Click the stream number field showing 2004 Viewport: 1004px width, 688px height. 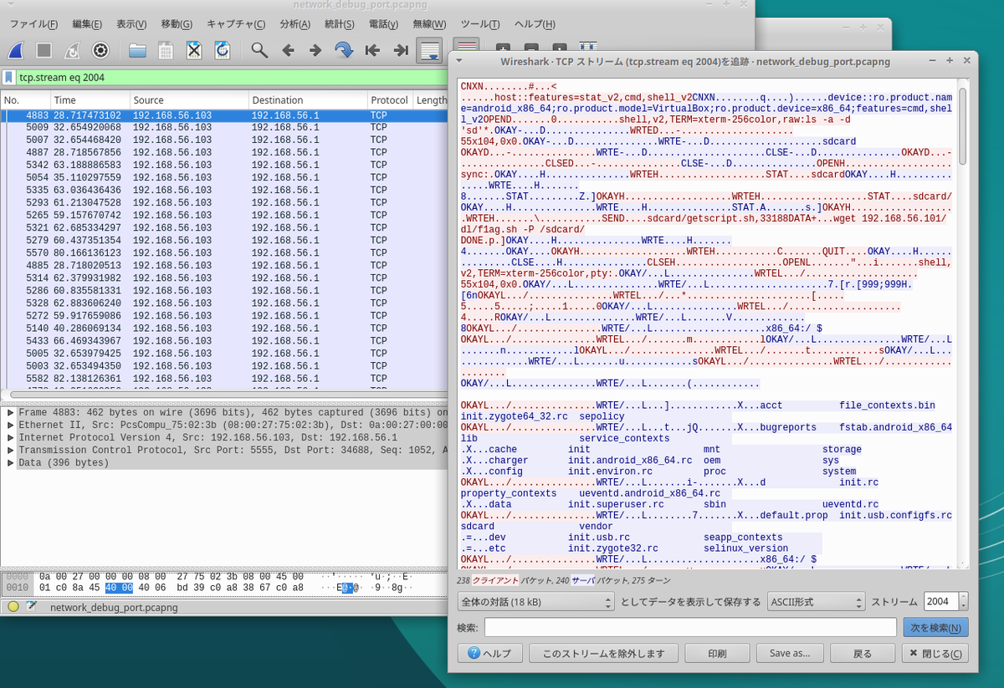coord(940,601)
